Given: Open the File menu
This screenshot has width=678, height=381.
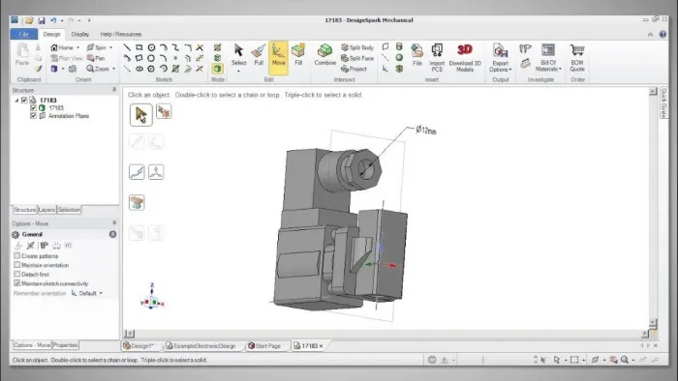Looking at the screenshot, I should (x=24, y=34).
